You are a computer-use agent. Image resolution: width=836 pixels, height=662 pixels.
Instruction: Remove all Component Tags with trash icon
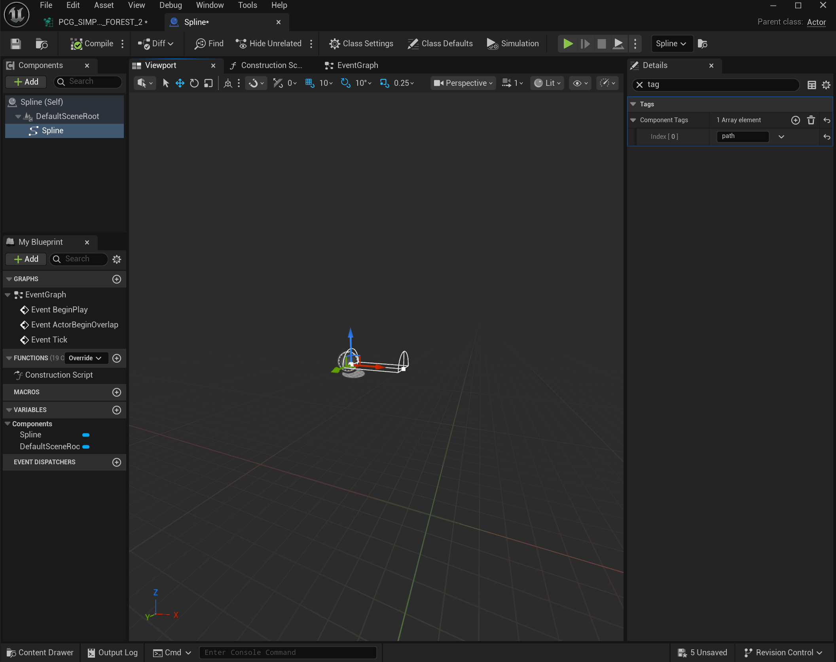(811, 120)
